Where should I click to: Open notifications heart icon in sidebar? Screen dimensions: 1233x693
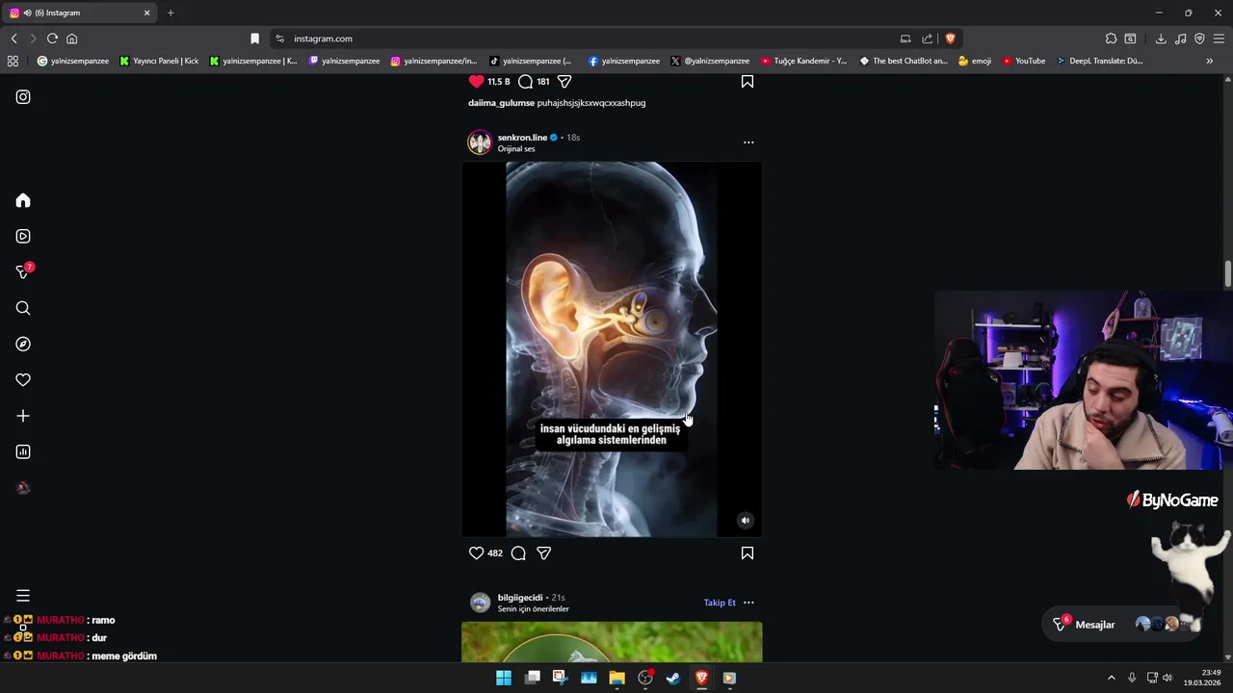coord(23,380)
